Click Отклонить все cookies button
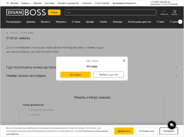This screenshot has width=184, height=137. tap(146, 131)
